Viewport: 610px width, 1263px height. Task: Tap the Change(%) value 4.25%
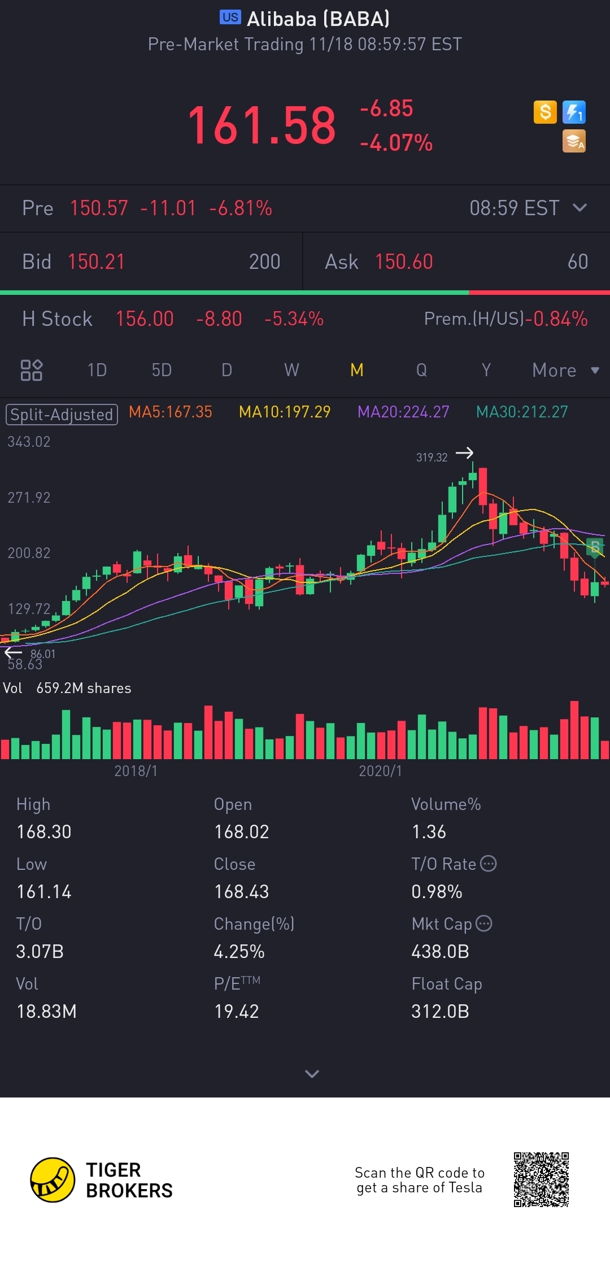239,951
